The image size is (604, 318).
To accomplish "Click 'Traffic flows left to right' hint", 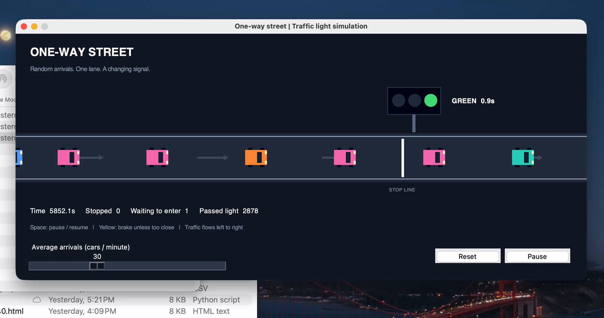I will tap(214, 228).
